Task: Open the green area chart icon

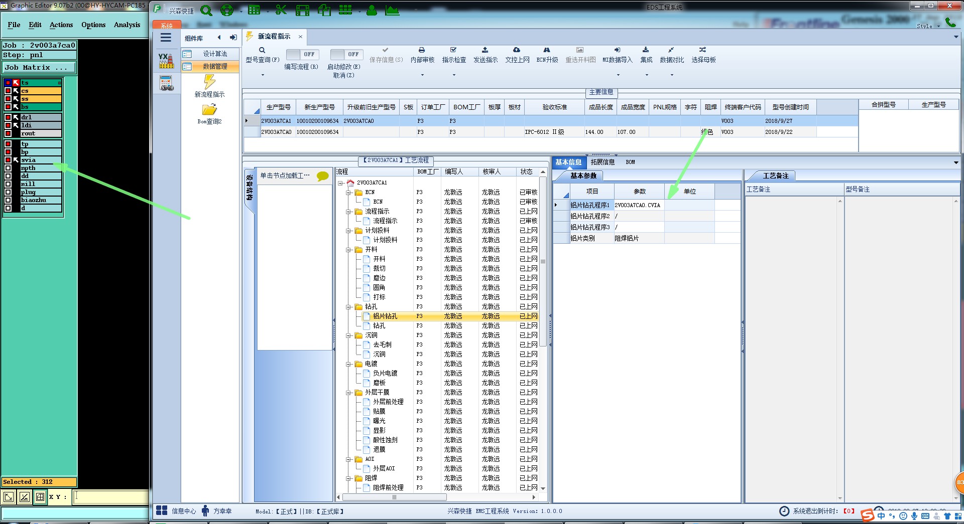Action: click(x=392, y=10)
